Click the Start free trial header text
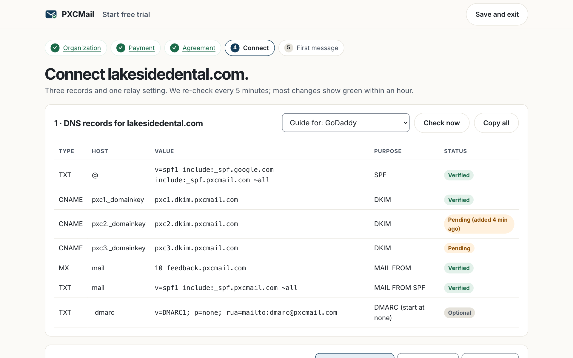 click(x=126, y=14)
